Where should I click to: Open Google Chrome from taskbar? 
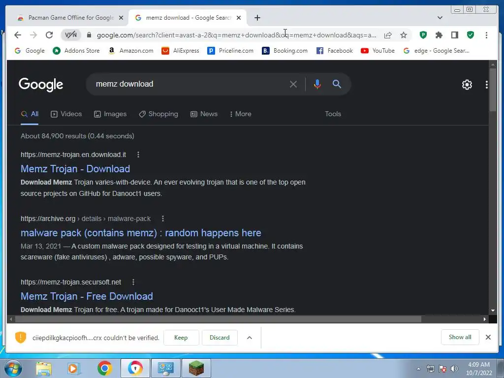pos(104,368)
